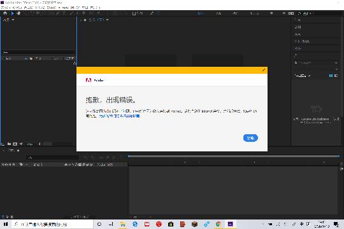Enable the snapping checkbox in toolbar
344x229 pixels.
click(134, 13)
